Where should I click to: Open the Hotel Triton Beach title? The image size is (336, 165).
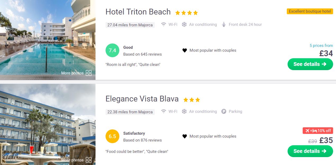138,12
